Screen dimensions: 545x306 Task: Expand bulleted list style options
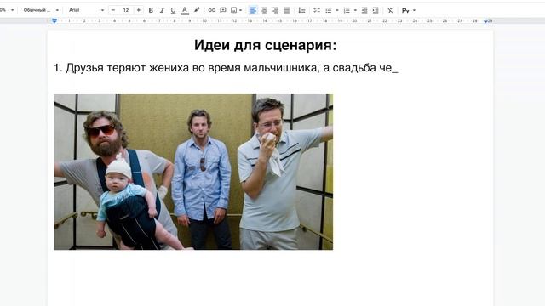click(337, 10)
